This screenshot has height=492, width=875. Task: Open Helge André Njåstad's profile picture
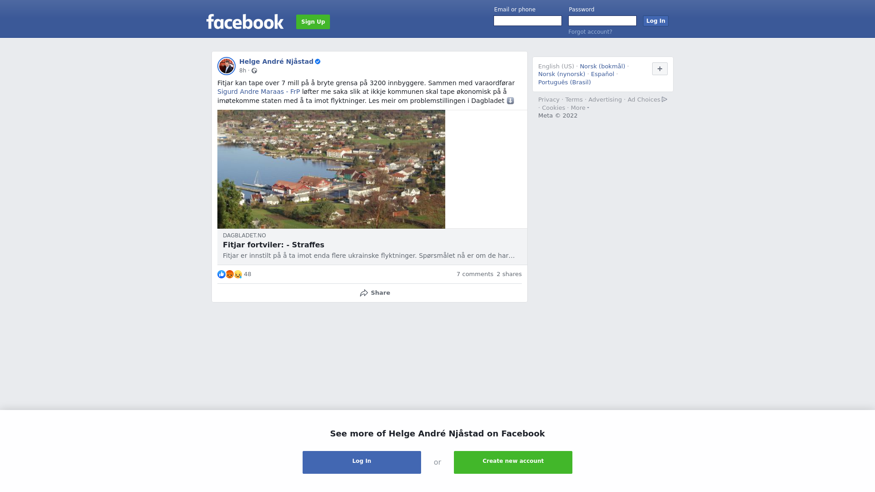click(226, 66)
